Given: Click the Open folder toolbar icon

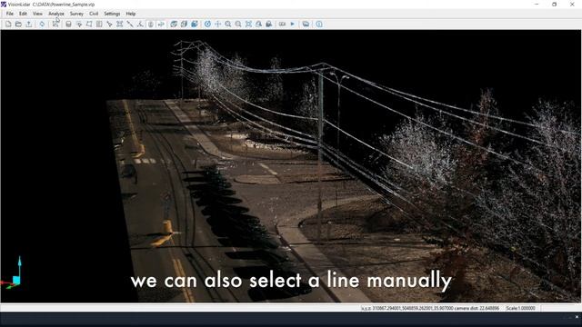Looking at the screenshot, I should click(x=18, y=25).
